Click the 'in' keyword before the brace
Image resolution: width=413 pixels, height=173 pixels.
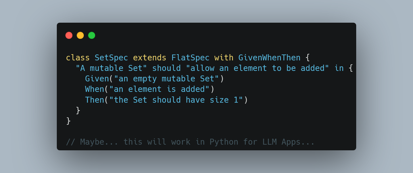(339, 68)
